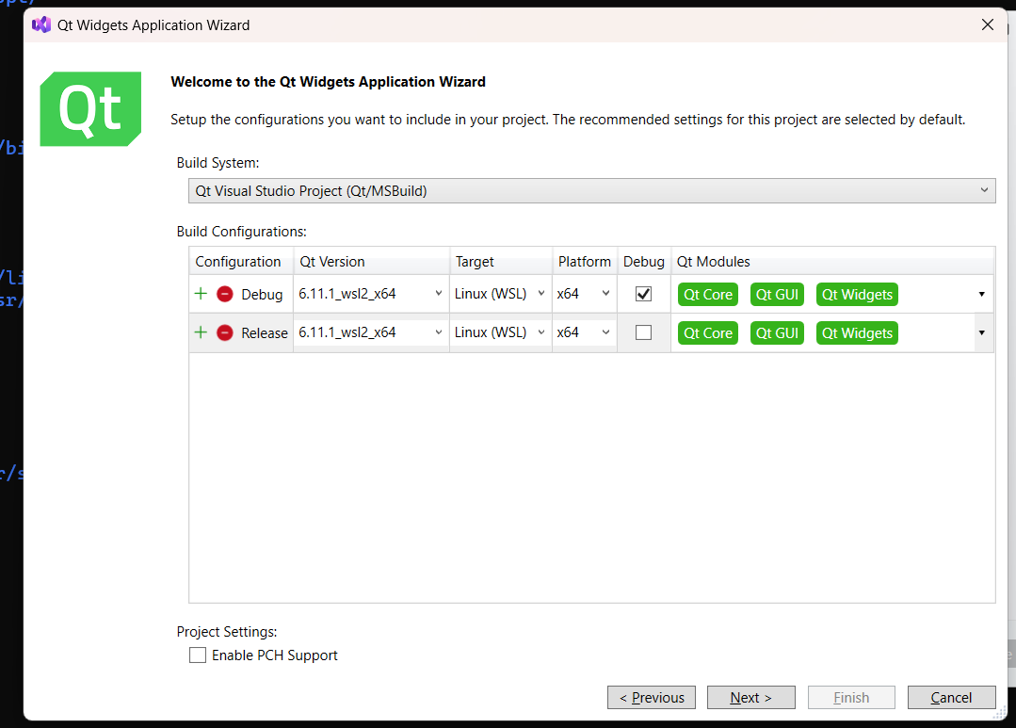The image size is (1016, 728).
Task: Uncheck the Debug checkbox in Debug row
Action: (x=643, y=294)
